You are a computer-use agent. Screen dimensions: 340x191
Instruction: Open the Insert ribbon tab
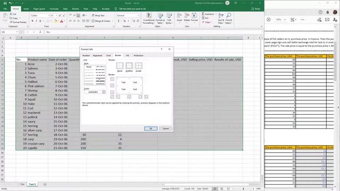(x=26, y=9)
